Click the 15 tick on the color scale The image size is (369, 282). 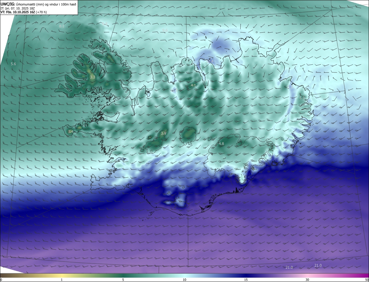(x=246, y=280)
